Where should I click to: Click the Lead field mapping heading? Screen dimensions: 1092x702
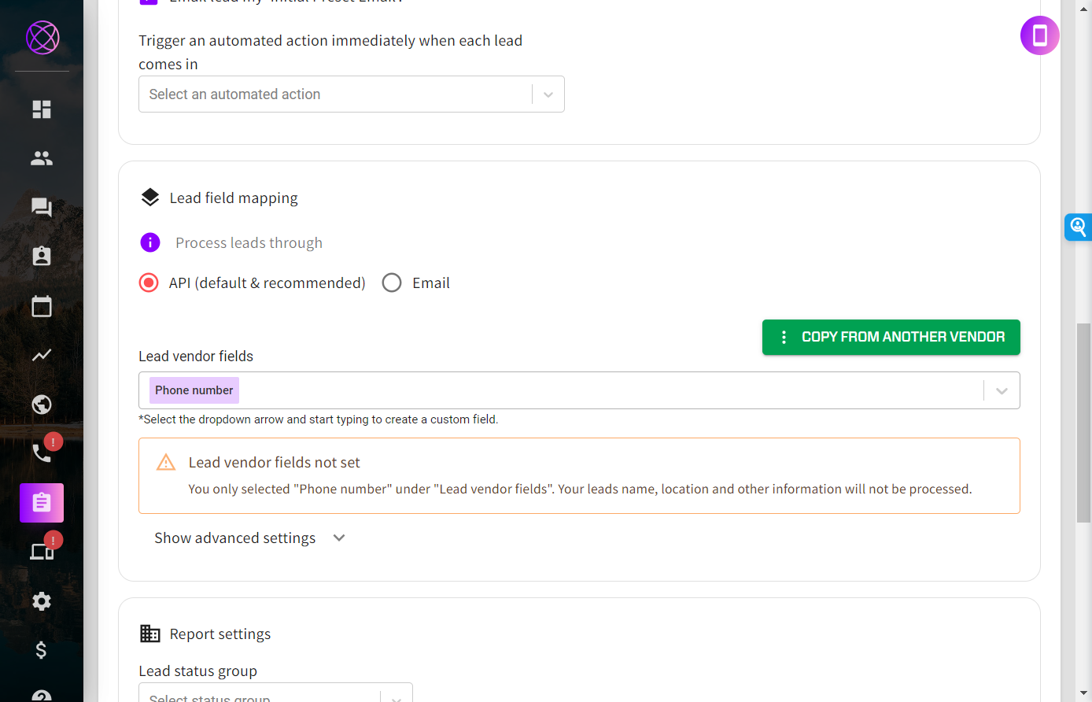point(234,198)
